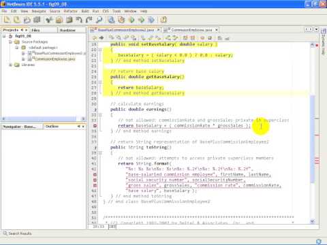Collapse the setBaseSalary code fold on line 20

pos(100,50)
